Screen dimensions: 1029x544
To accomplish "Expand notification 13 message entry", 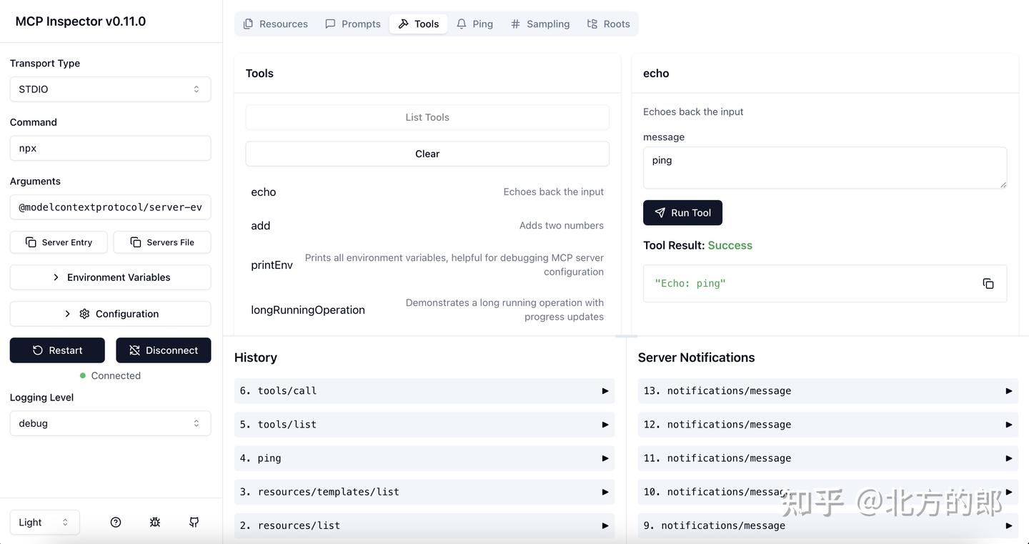I will coord(827,391).
